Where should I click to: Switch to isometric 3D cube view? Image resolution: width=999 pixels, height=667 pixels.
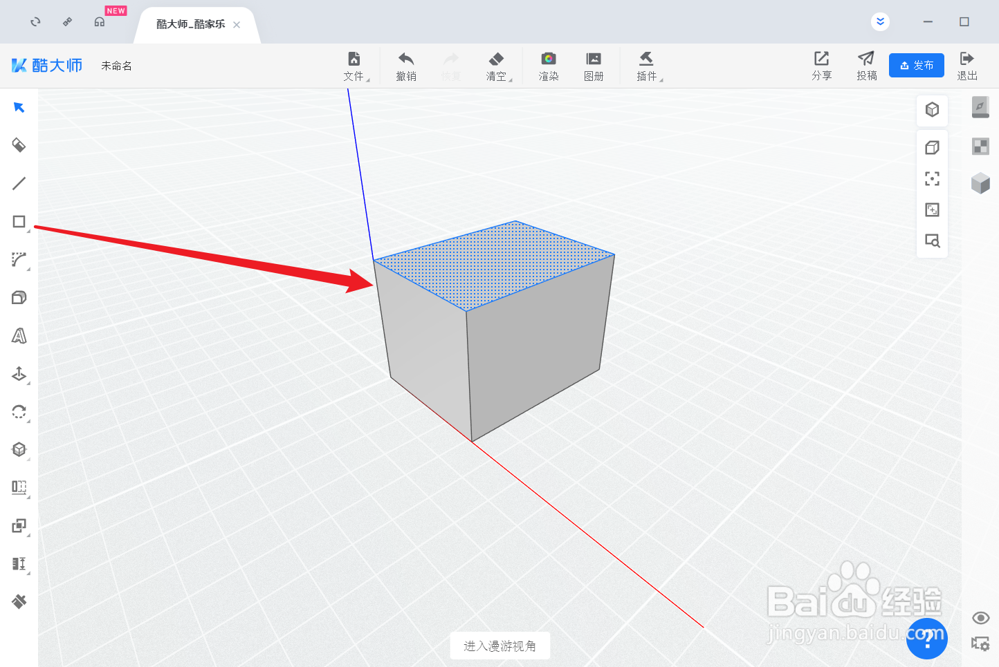click(932, 110)
